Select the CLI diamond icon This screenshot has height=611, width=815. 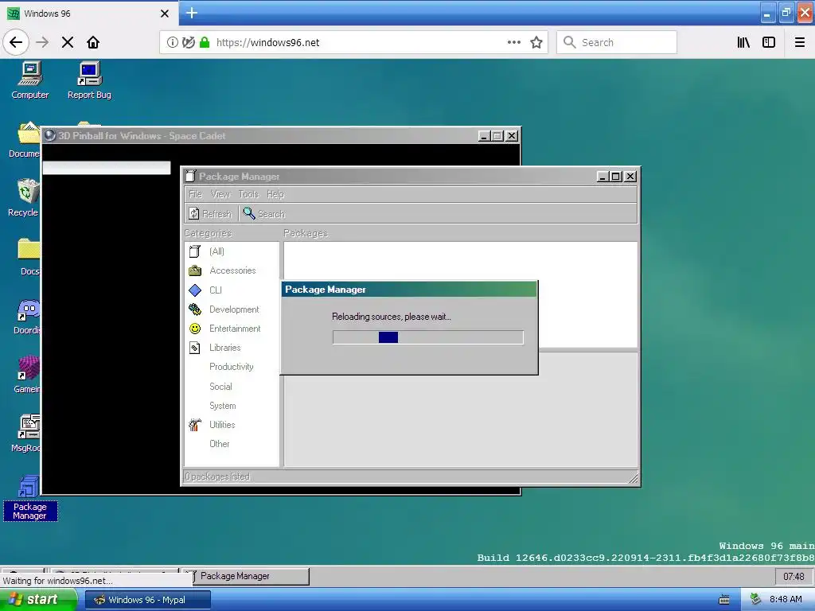click(195, 290)
